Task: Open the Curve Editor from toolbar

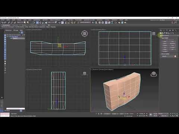Action: (109, 23)
